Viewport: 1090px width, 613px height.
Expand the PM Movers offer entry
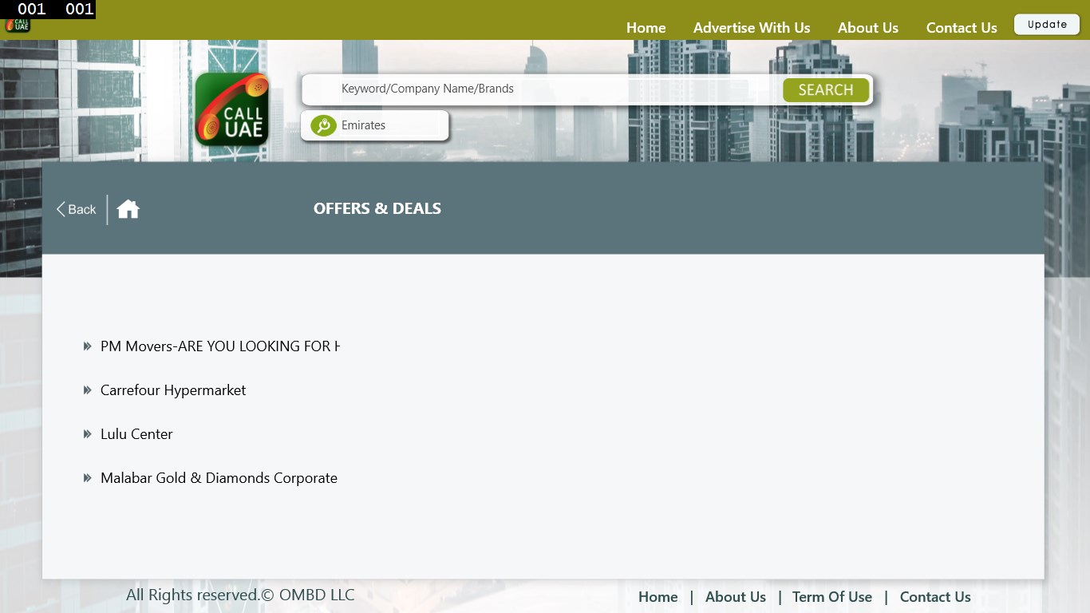coord(220,346)
